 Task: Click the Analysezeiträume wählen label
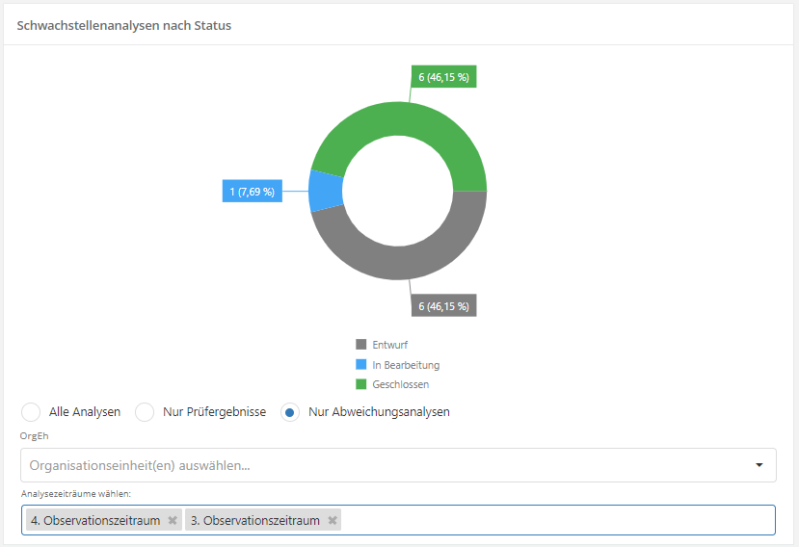click(76, 493)
